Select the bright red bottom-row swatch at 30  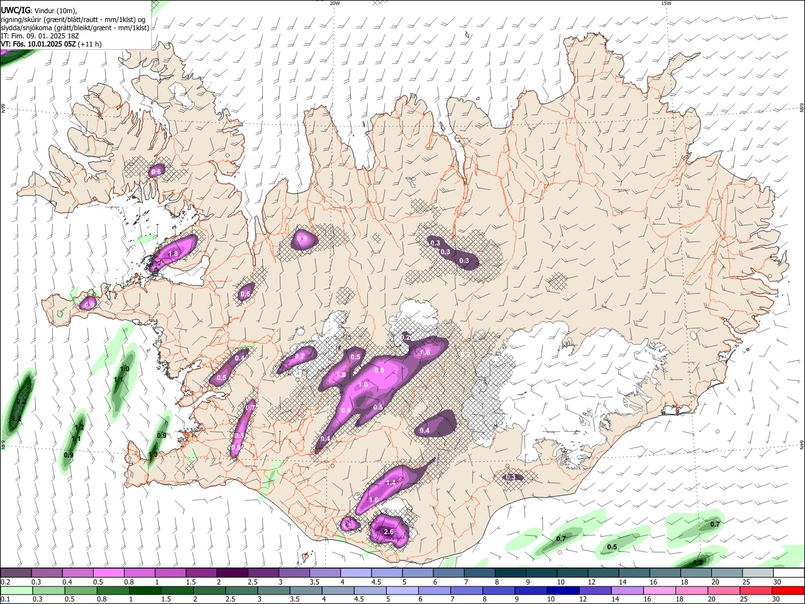(x=787, y=591)
